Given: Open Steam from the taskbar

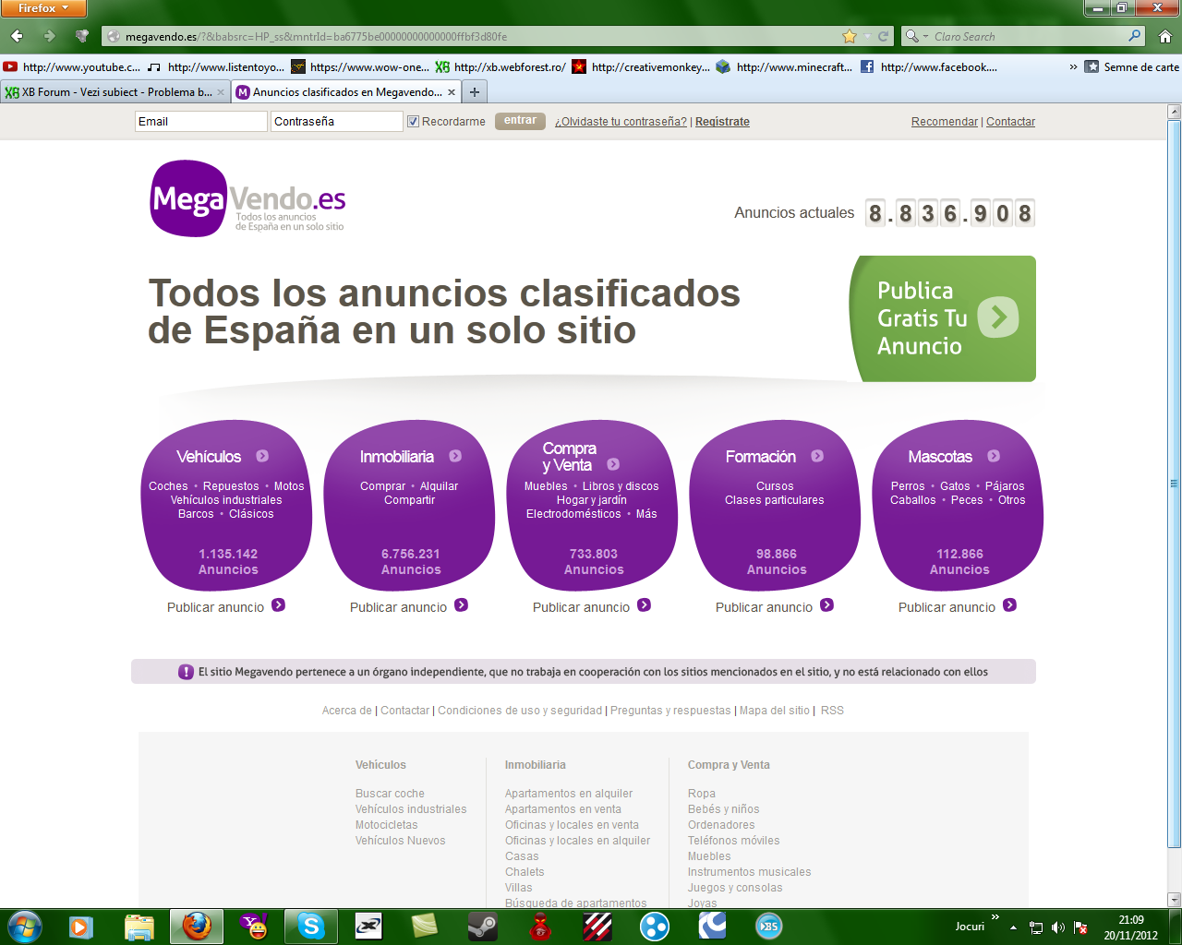Looking at the screenshot, I should tap(483, 926).
